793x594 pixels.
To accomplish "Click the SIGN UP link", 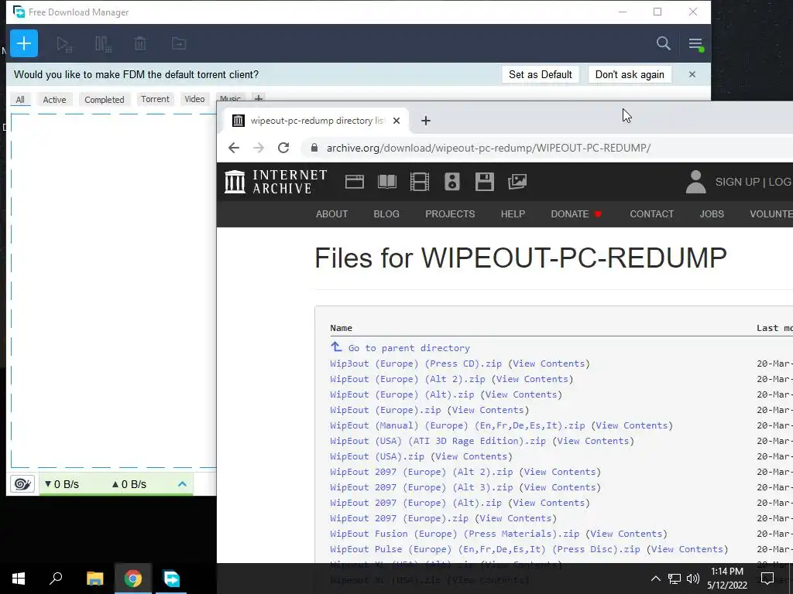I will (x=737, y=182).
